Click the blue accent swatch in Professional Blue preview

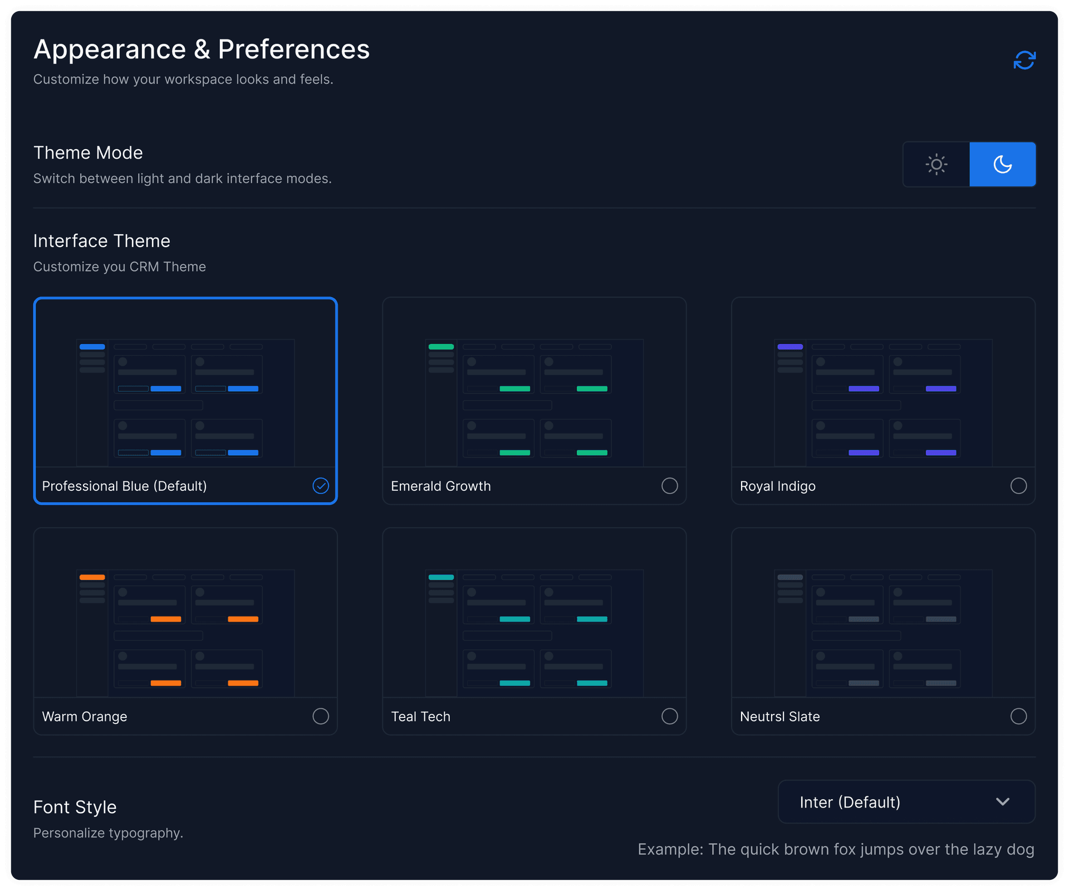pyautogui.click(x=92, y=346)
